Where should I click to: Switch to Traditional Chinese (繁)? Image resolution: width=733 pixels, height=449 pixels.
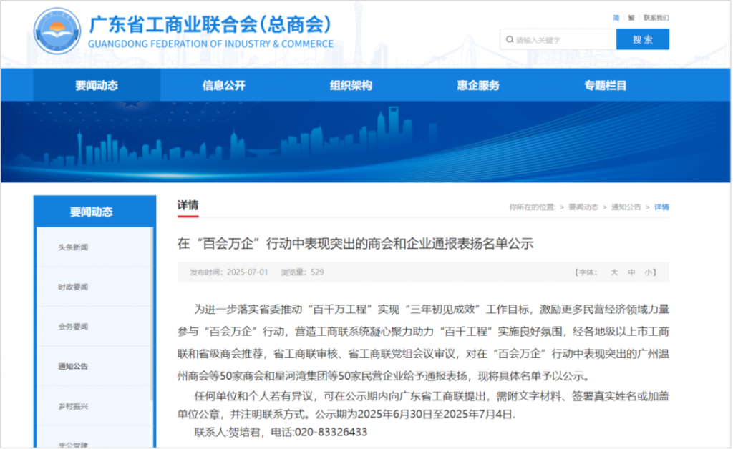point(631,18)
